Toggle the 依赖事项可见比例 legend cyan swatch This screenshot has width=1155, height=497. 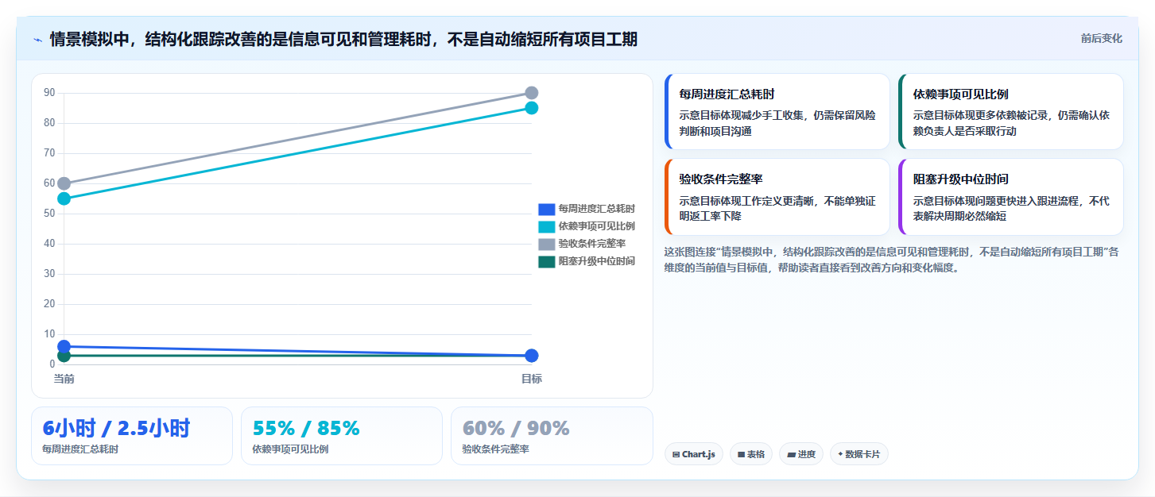tap(546, 226)
